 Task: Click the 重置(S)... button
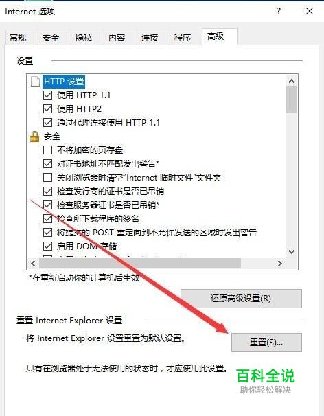point(266,343)
